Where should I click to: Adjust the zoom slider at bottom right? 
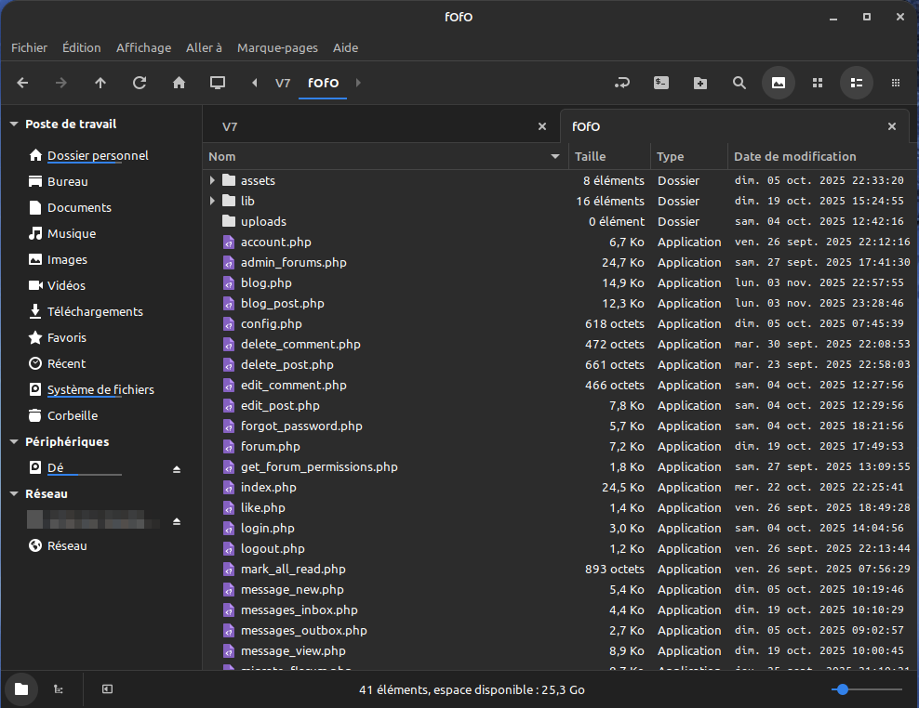(x=843, y=689)
